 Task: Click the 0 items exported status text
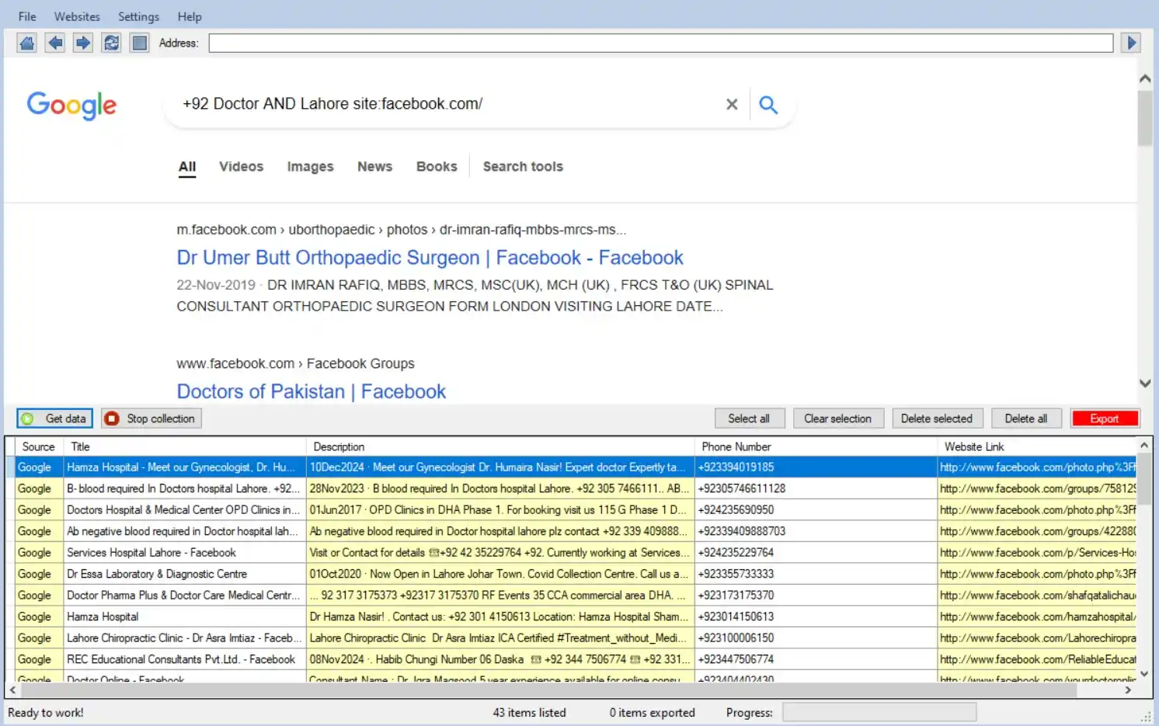click(652, 713)
